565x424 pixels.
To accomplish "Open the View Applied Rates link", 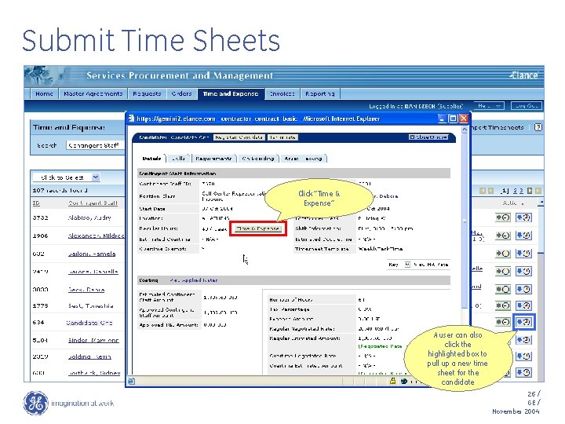I will point(194,280).
